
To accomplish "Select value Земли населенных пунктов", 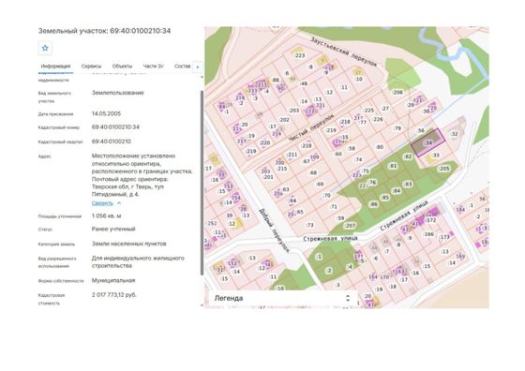I will (129, 244).
